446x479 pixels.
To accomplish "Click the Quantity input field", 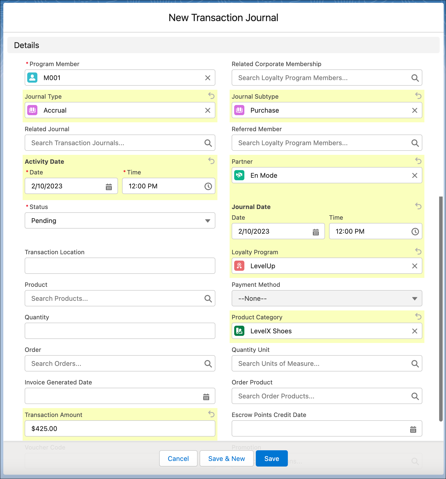I will click(x=120, y=331).
